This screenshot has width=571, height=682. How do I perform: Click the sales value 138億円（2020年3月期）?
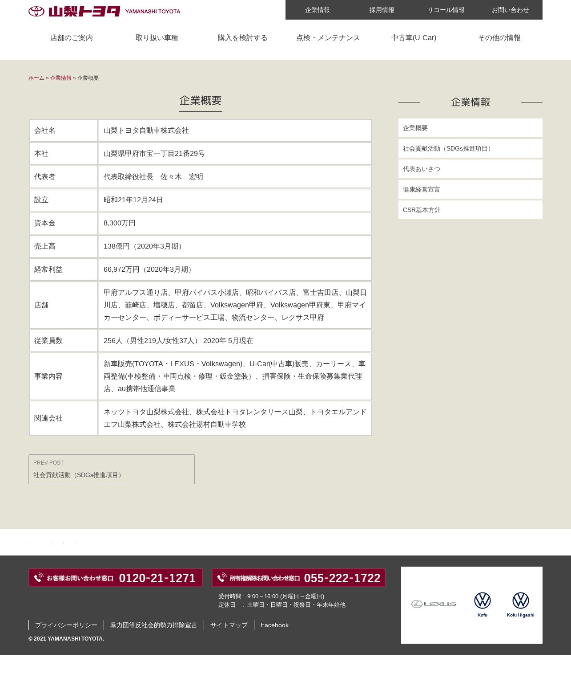(x=235, y=246)
